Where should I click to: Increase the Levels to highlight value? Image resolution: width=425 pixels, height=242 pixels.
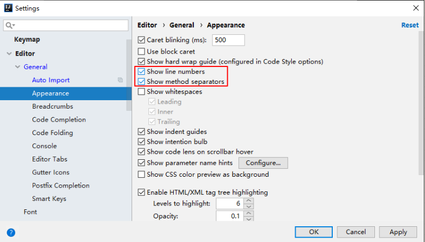(248, 200)
